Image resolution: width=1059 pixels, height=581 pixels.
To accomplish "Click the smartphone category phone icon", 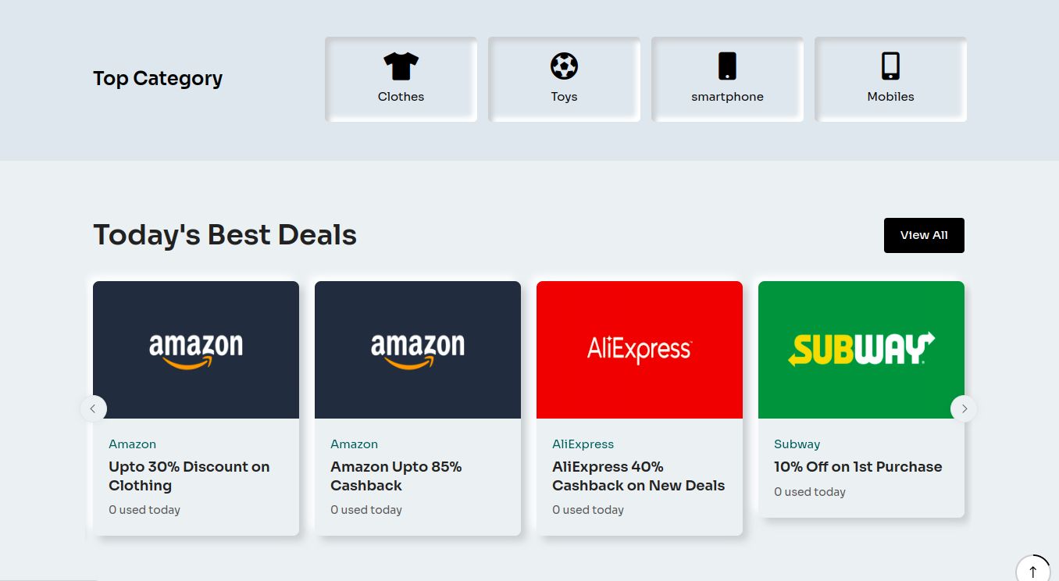I will click(727, 66).
